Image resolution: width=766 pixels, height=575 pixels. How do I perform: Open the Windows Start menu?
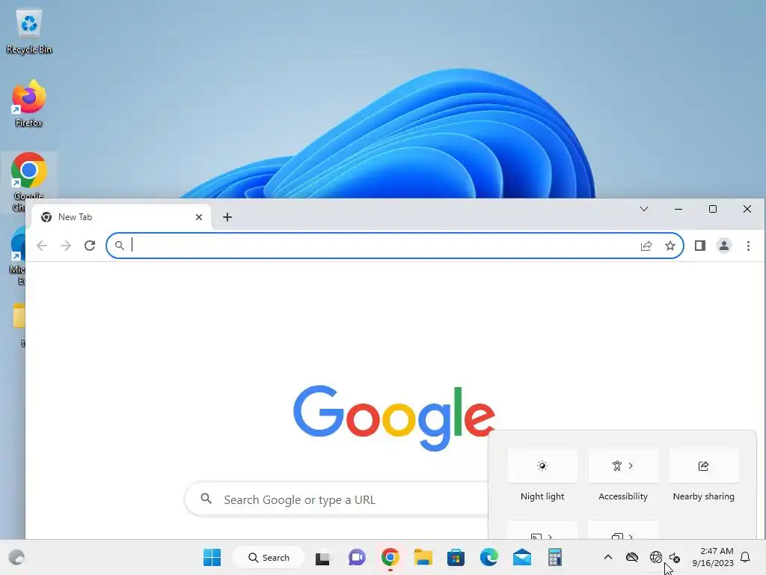pos(212,557)
